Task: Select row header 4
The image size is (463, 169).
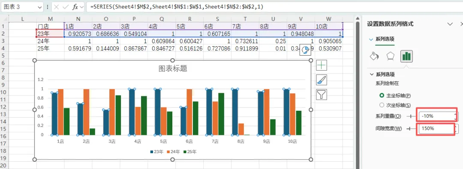Action: tap(4, 48)
